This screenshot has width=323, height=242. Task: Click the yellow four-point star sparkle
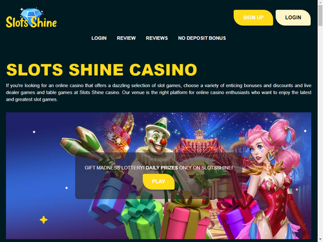[x=43, y=220]
